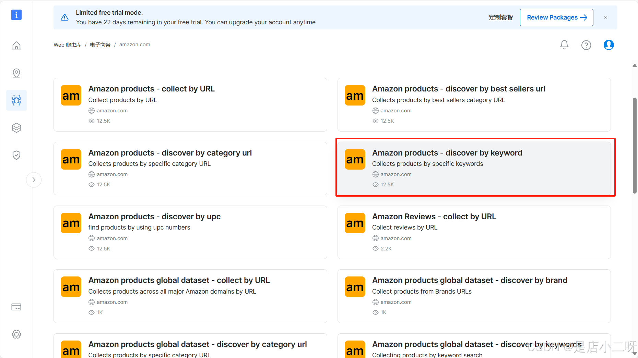The width and height of the screenshot is (638, 358).
Task: Select the spider web scraper icon
Action: point(16,100)
